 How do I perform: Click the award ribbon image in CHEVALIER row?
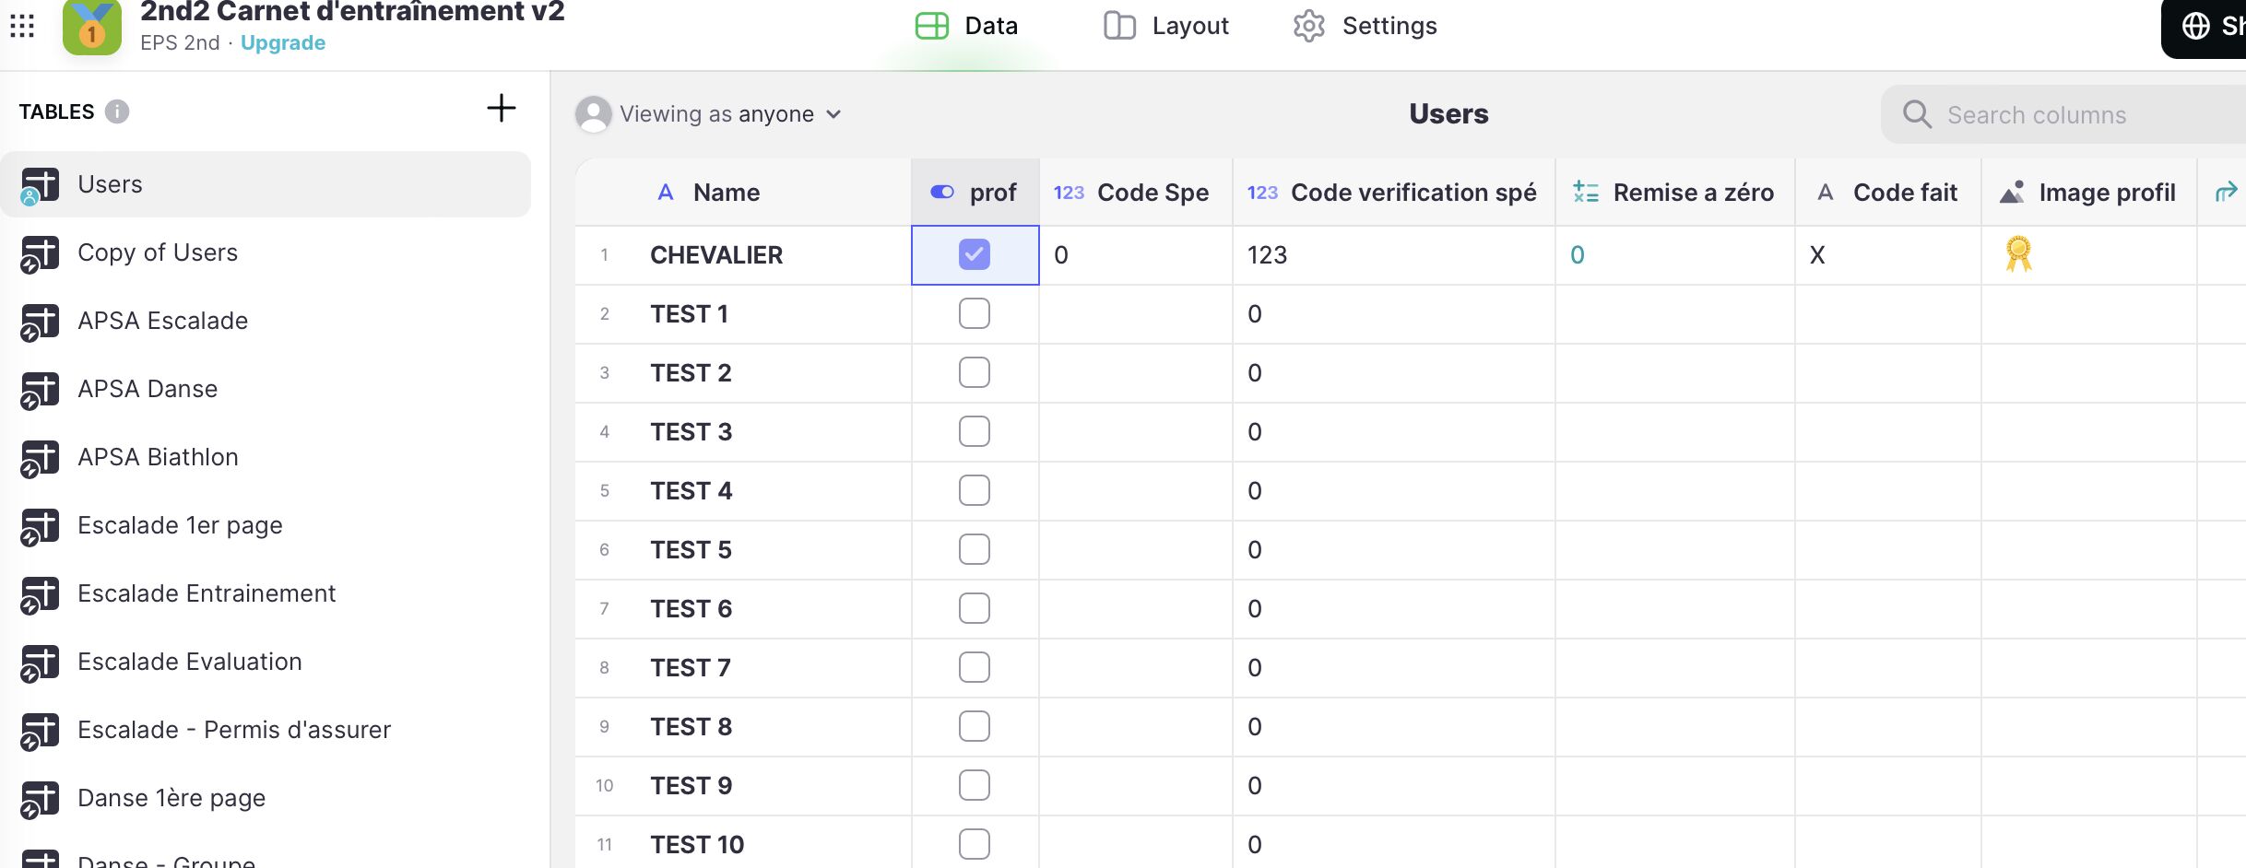click(x=2018, y=254)
